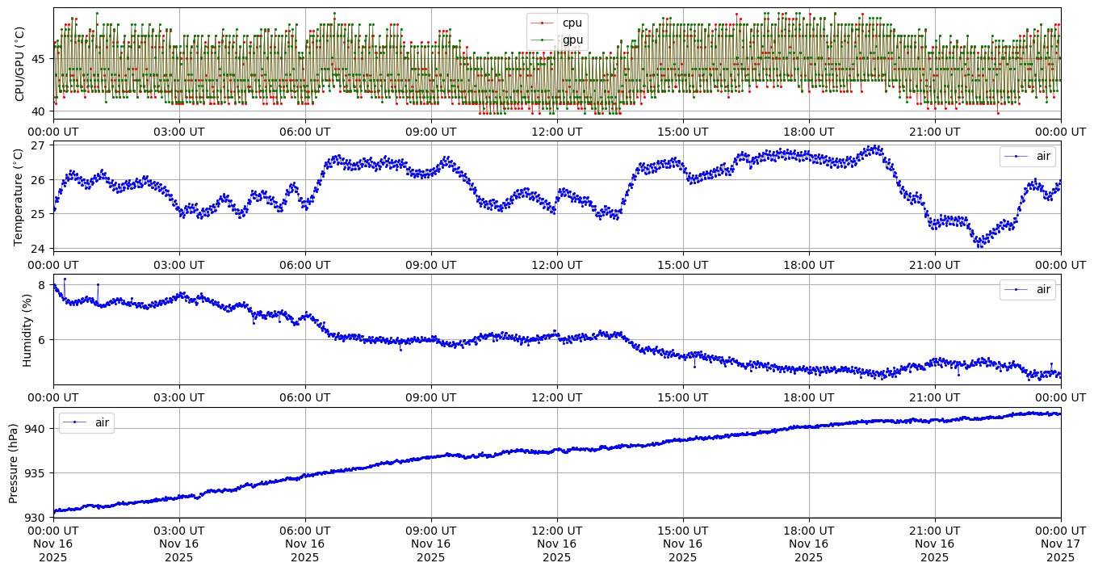
Task: Click the Pressure (hPa) y-axis label
Action: pyautogui.click(x=15, y=463)
